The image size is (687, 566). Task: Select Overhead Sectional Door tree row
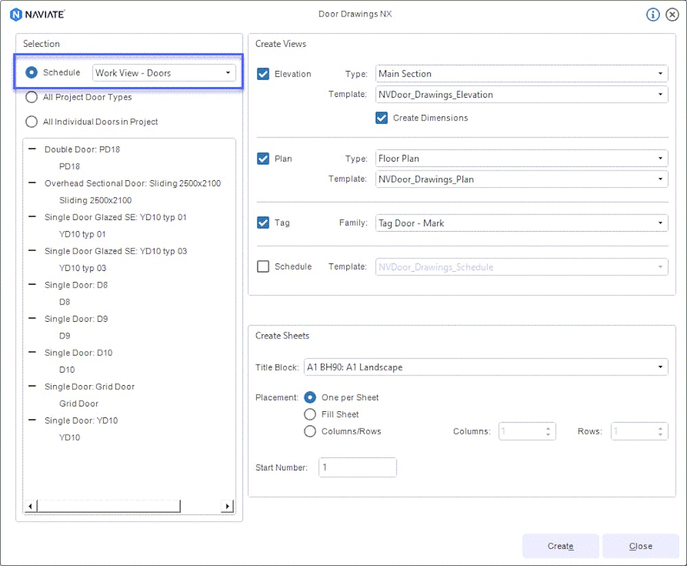pyautogui.click(x=133, y=183)
